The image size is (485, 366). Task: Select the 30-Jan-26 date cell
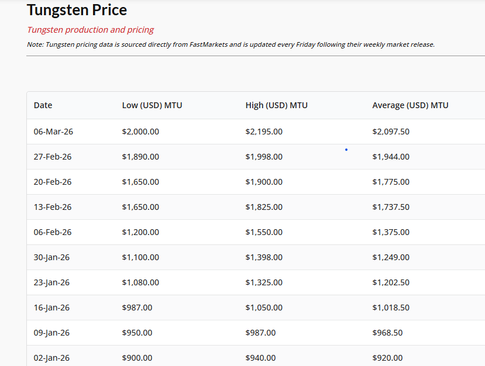click(52, 257)
